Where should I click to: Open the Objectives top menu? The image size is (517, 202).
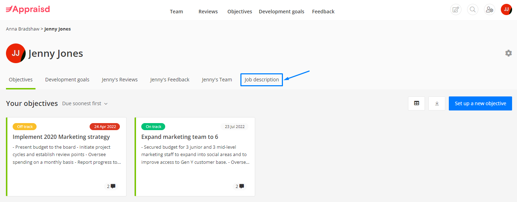tap(240, 12)
